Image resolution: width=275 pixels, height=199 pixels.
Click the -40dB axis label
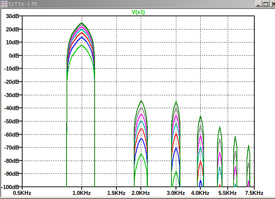point(11,108)
